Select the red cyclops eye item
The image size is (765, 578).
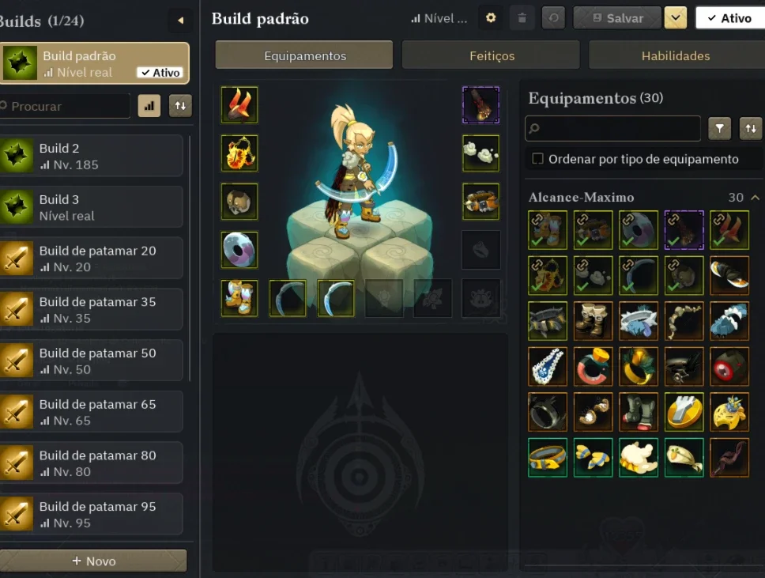[x=729, y=366]
